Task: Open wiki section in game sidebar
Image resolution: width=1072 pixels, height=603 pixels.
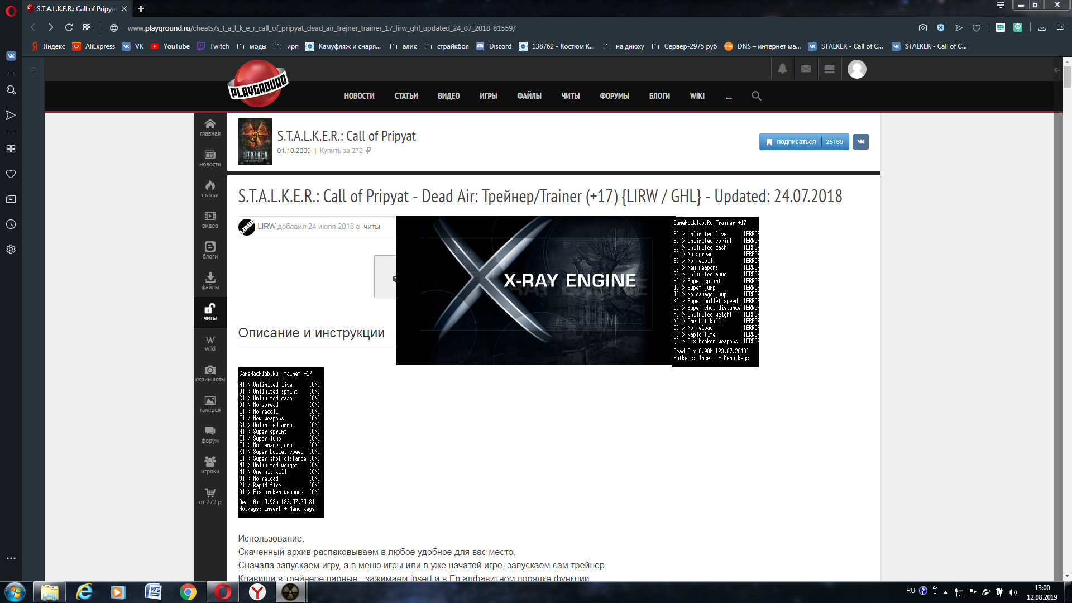Action: click(210, 343)
